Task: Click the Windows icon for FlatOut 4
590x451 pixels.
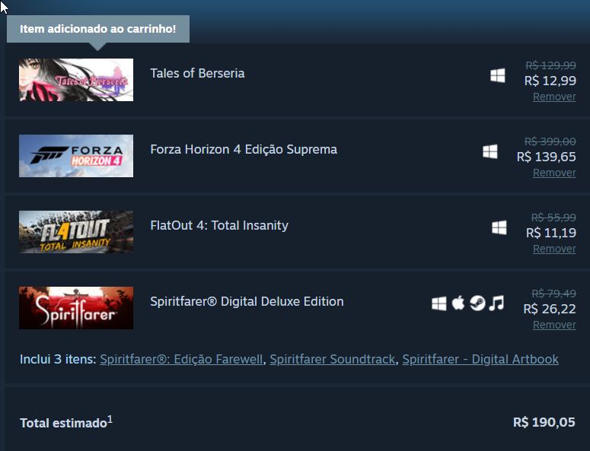Action: coord(499,227)
